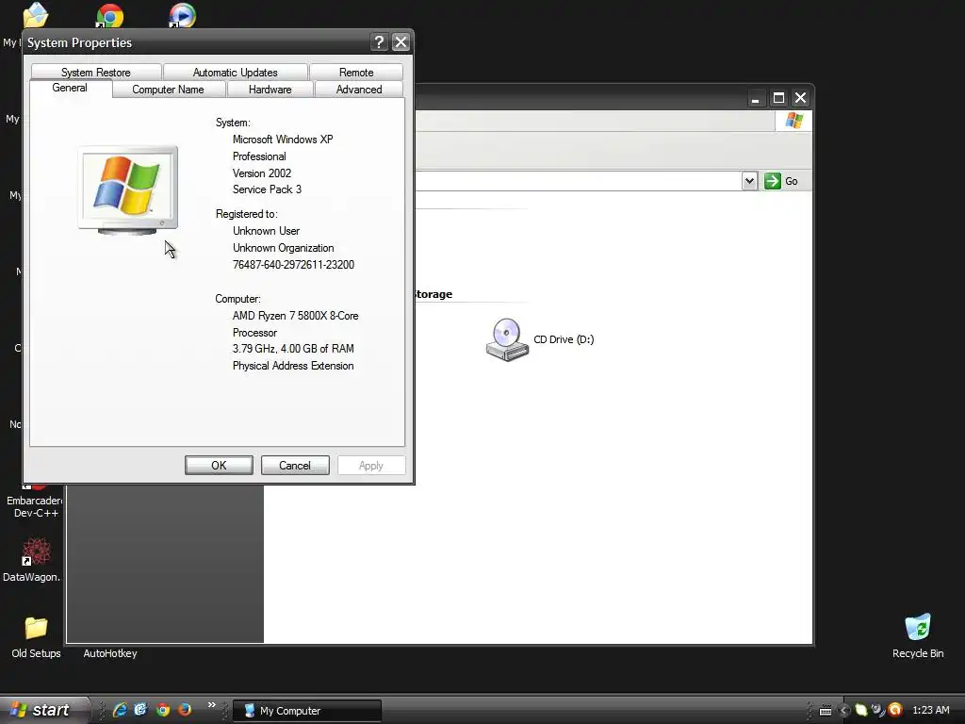The height and width of the screenshot is (724, 965).
Task: Open Google Chrome desktop shortcut icon
Action: pos(110,16)
